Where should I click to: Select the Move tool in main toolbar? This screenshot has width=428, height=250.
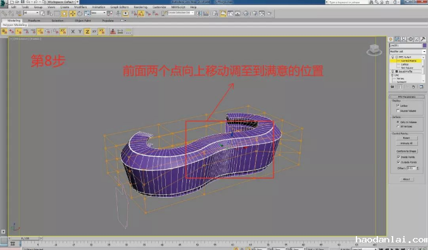tap(73, 13)
